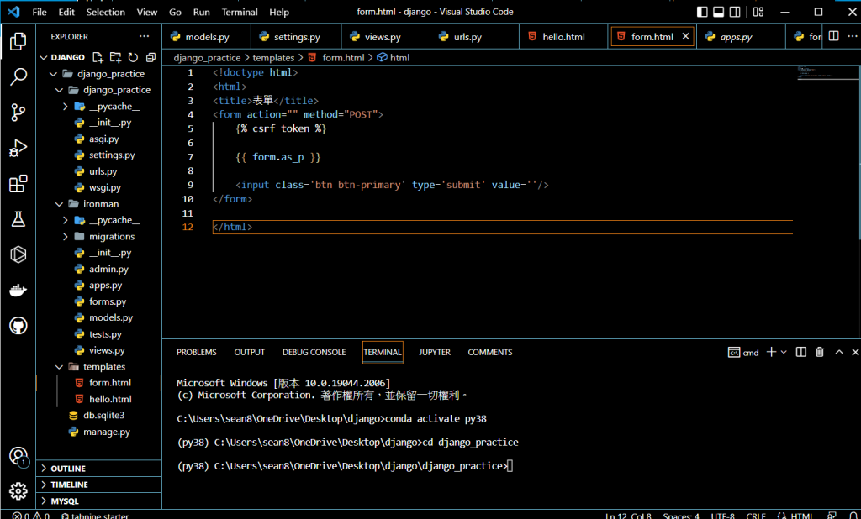
Task: Open the Search view
Action: tap(18, 76)
